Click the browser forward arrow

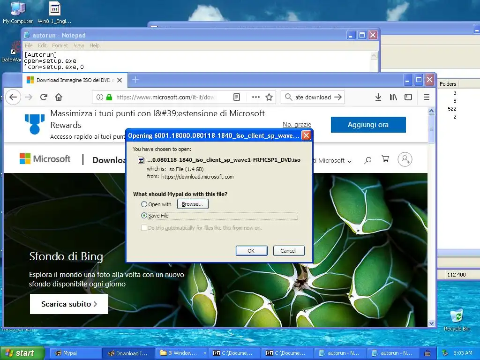pos(29,97)
